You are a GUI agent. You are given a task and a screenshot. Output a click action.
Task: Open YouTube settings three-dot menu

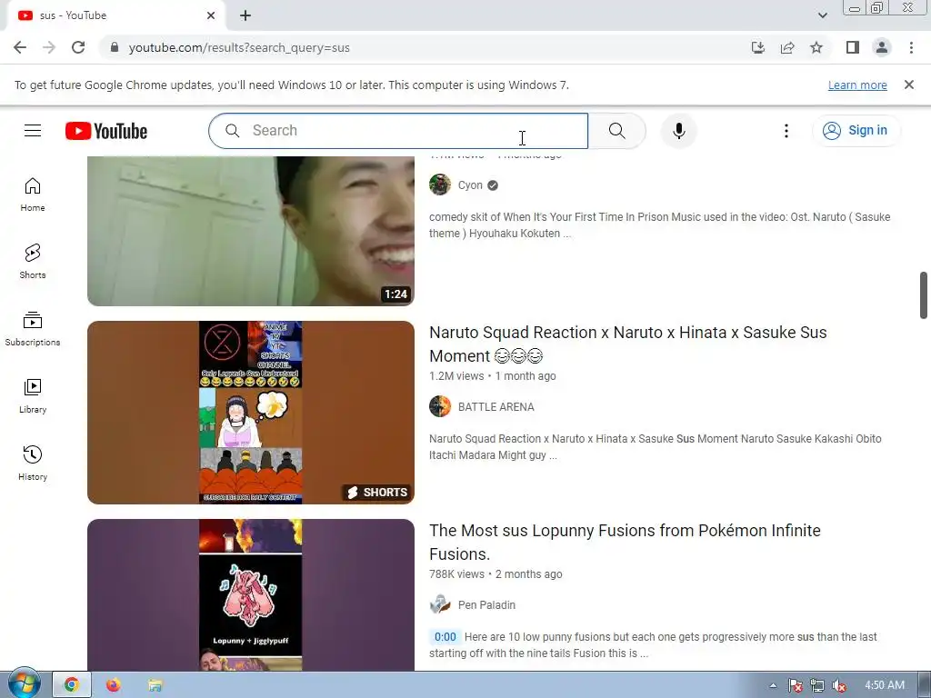pos(786,131)
